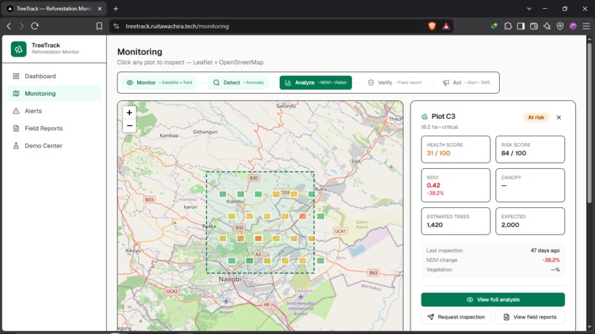Click the site settings icon in address bar

(117, 26)
